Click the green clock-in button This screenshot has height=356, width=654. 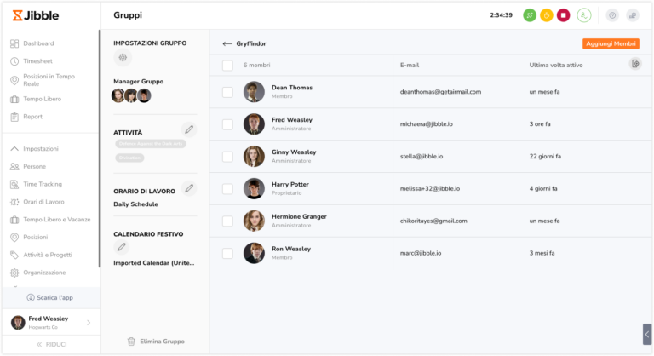click(530, 15)
